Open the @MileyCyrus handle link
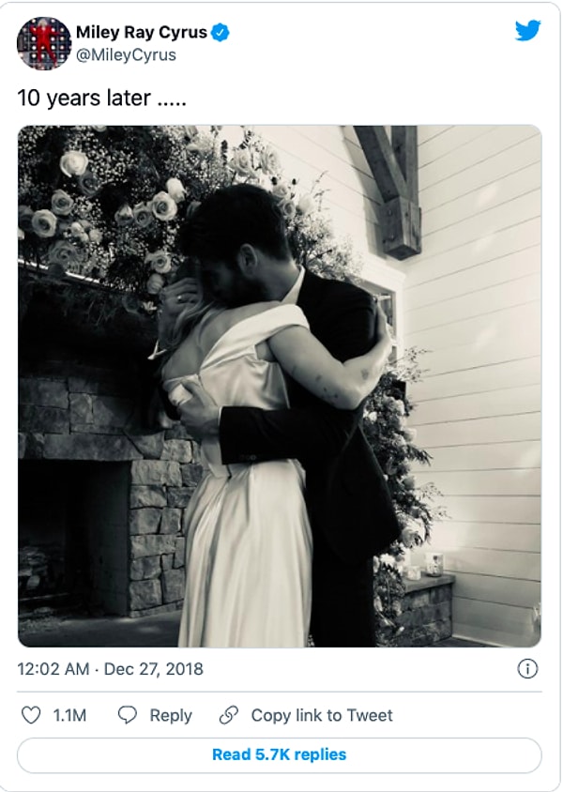 [126, 54]
